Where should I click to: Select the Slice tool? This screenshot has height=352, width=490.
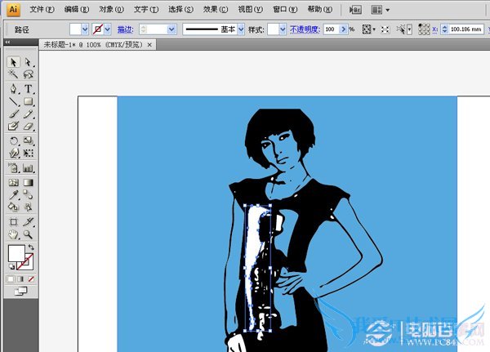28,222
